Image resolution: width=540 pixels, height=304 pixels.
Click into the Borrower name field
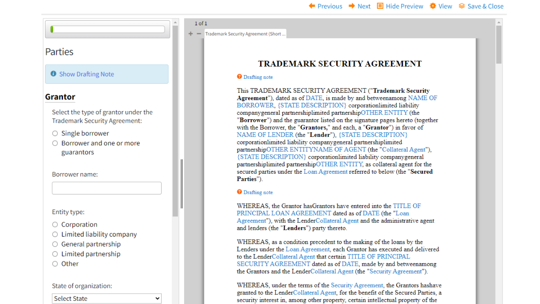click(107, 188)
